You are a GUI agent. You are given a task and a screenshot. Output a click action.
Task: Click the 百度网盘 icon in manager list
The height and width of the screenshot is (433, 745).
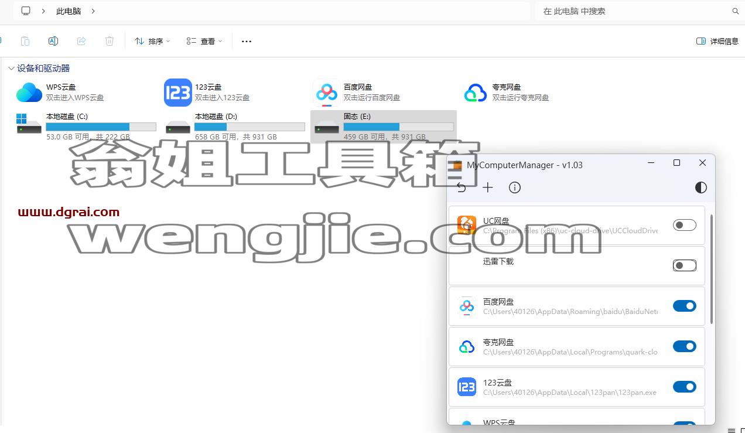(467, 306)
